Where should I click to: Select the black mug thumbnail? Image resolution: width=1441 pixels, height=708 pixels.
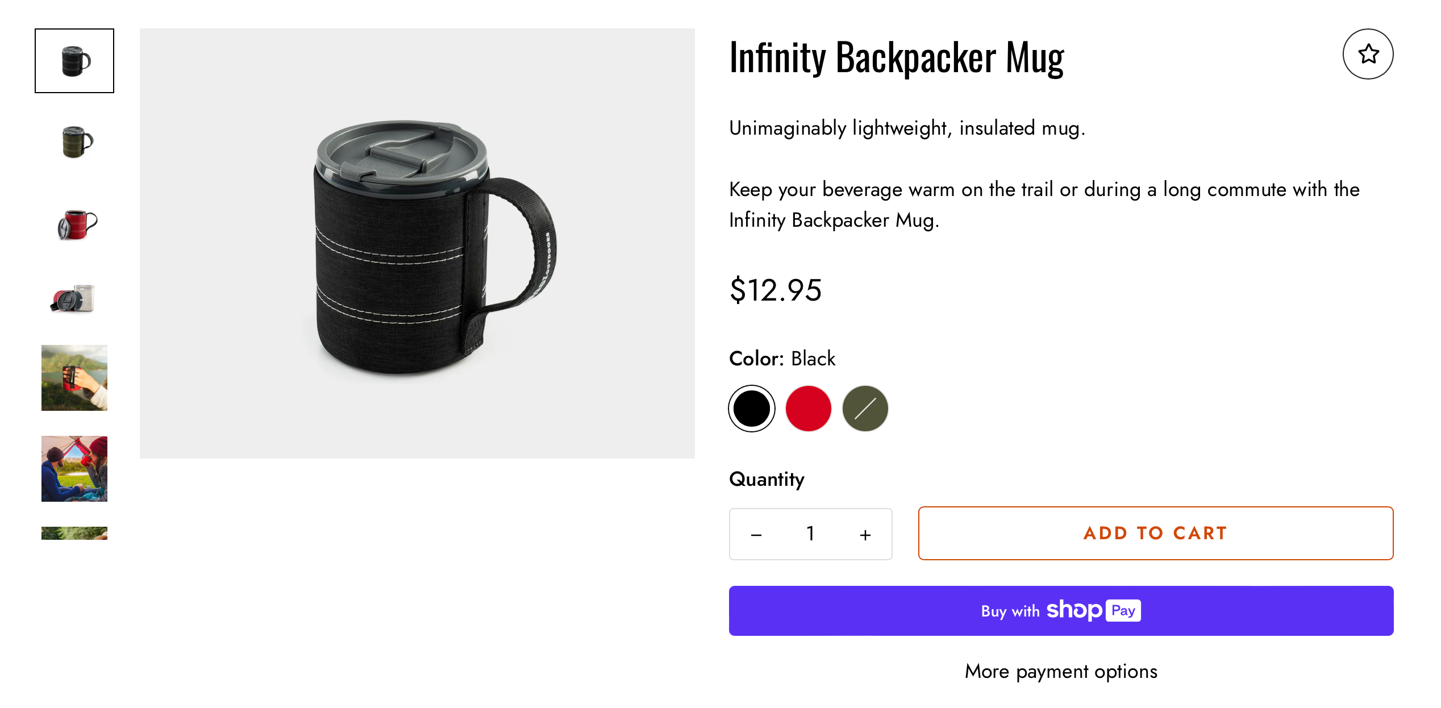pos(74,61)
